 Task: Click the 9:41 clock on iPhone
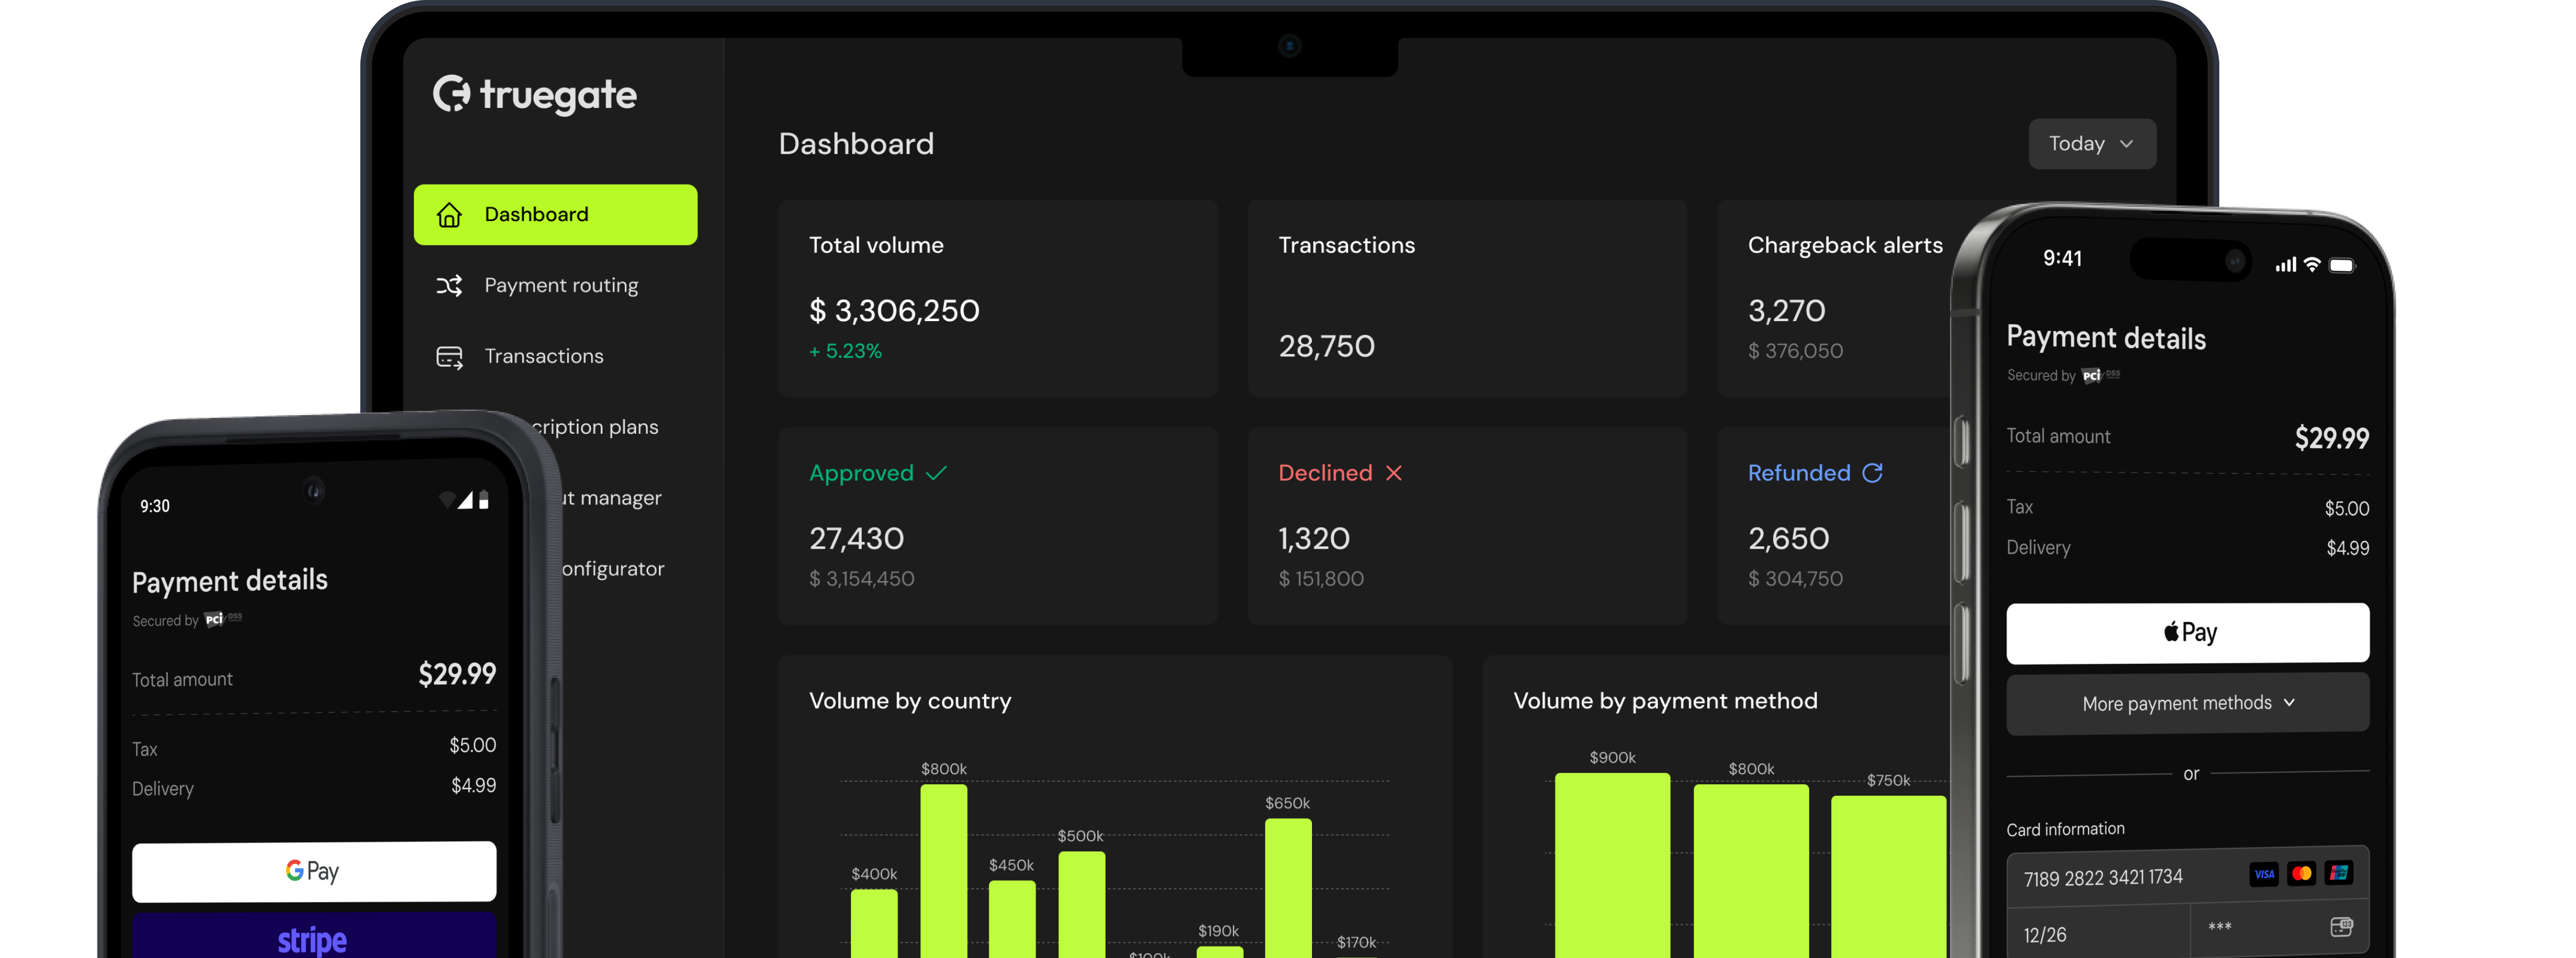click(x=2062, y=259)
